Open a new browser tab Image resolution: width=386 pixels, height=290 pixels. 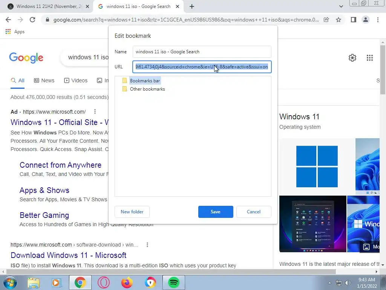[192, 7]
